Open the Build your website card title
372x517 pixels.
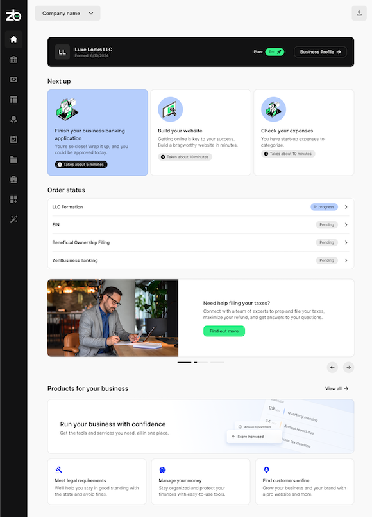click(180, 131)
